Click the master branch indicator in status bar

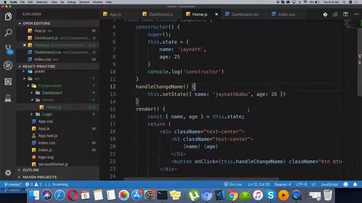pyautogui.click(x=12, y=184)
